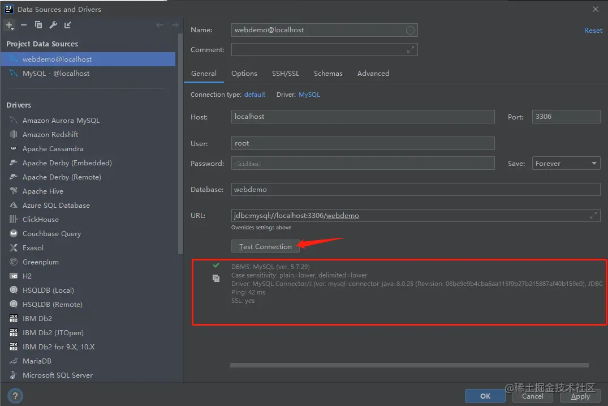Select the Couchbase Query driver

pyautogui.click(x=51, y=234)
